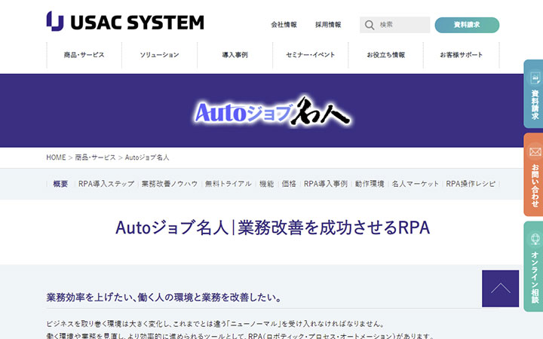The height and width of the screenshot is (339, 543).
Task: Click the search magnifier icon
Action: (370, 25)
